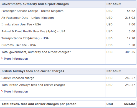Image resolution: width=137 pixels, height=108 pixels.
Task: Click the 305.25 government total amount
Action: pos(130,52)
